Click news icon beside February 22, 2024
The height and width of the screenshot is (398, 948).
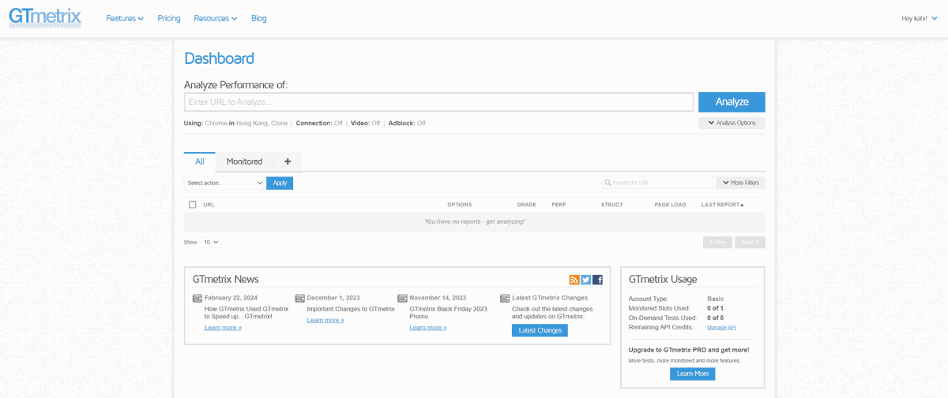pos(197,299)
